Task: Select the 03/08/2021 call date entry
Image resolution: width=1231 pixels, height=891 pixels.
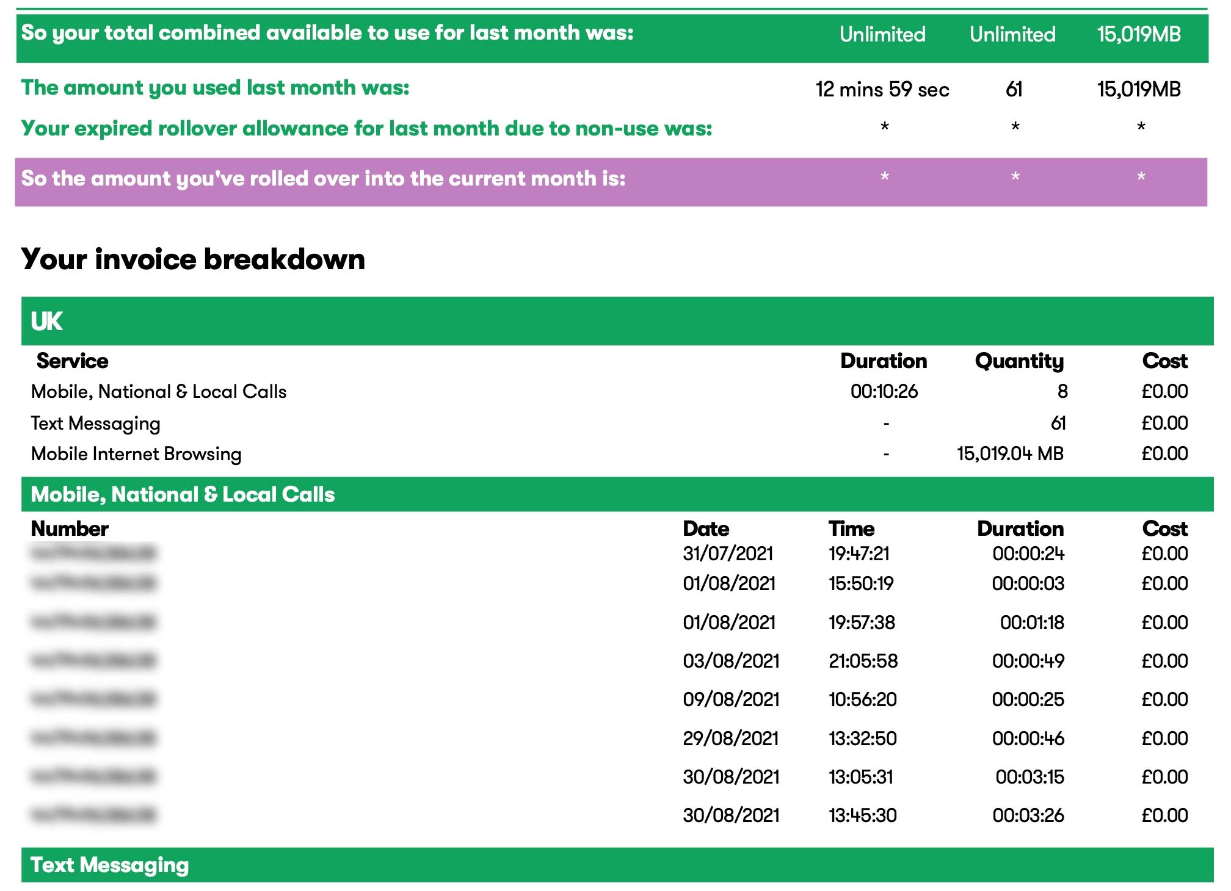Action: tap(730, 661)
